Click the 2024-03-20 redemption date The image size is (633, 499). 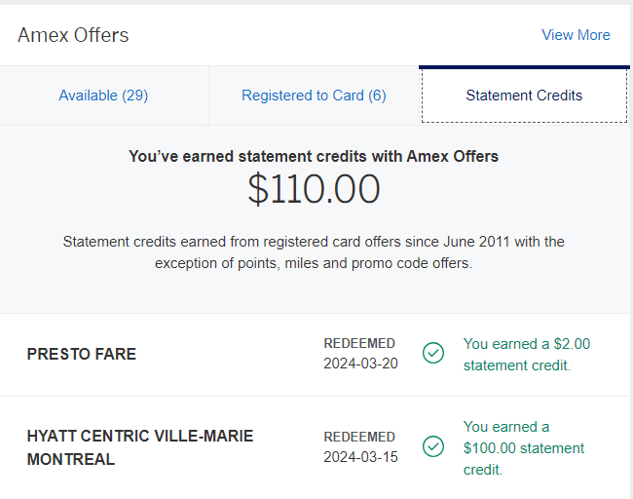[x=360, y=364]
